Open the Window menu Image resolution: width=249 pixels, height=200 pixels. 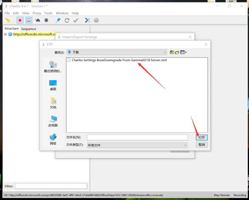[62, 13]
